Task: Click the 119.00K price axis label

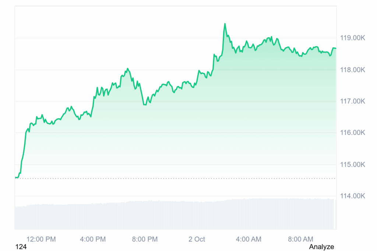Action: [352, 38]
